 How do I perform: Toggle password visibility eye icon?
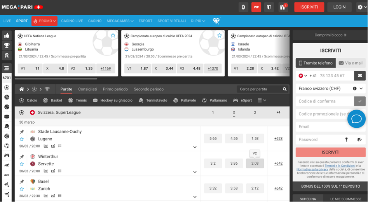pos(359,139)
